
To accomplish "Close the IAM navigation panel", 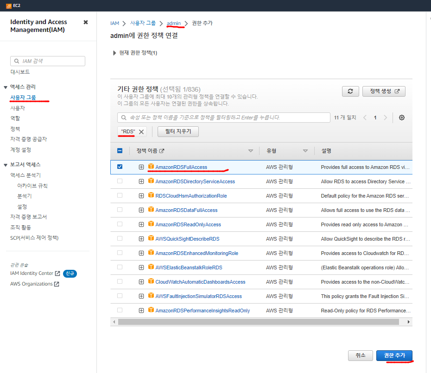I will [86, 22].
